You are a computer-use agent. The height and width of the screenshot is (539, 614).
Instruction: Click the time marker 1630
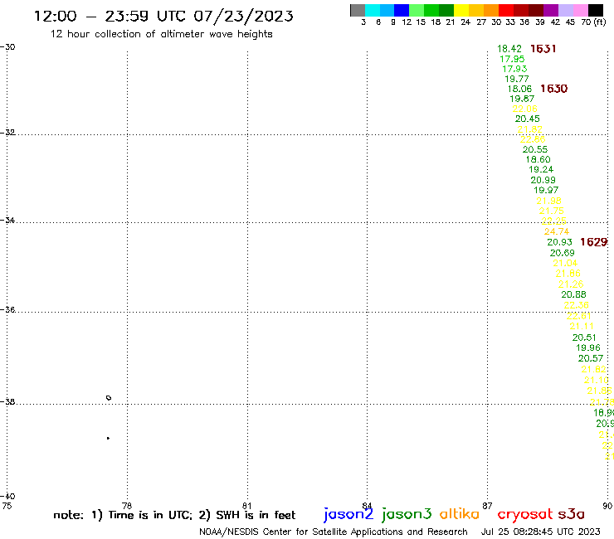[553, 89]
